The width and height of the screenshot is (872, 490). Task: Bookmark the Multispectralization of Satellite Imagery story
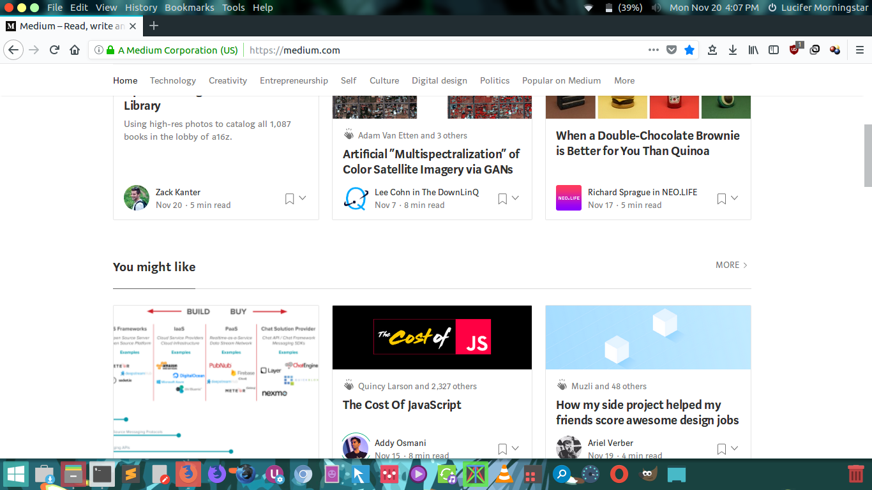pyautogui.click(x=502, y=198)
